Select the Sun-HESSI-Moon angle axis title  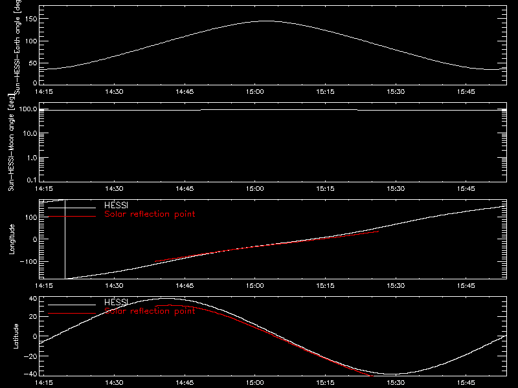[x=11, y=142]
